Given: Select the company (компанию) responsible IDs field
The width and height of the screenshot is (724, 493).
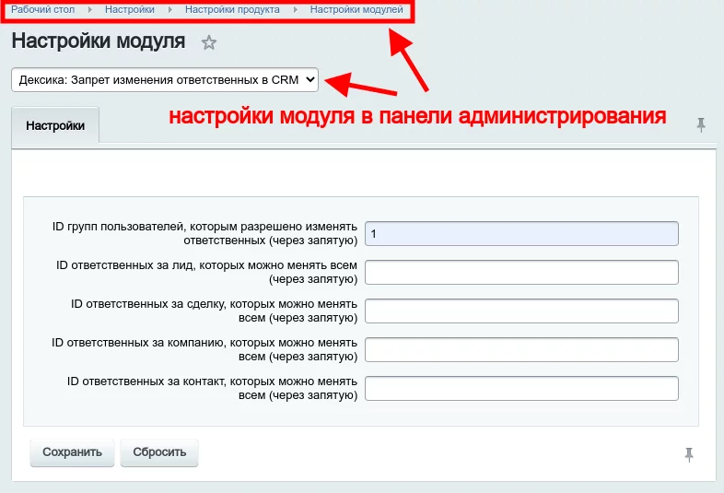Looking at the screenshot, I should (x=521, y=350).
